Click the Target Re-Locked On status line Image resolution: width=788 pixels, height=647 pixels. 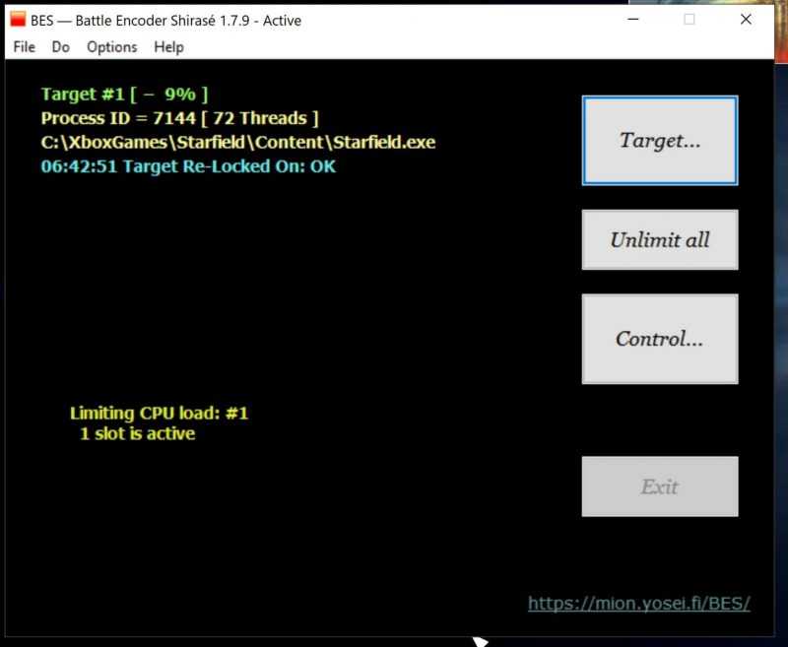click(x=188, y=166)
